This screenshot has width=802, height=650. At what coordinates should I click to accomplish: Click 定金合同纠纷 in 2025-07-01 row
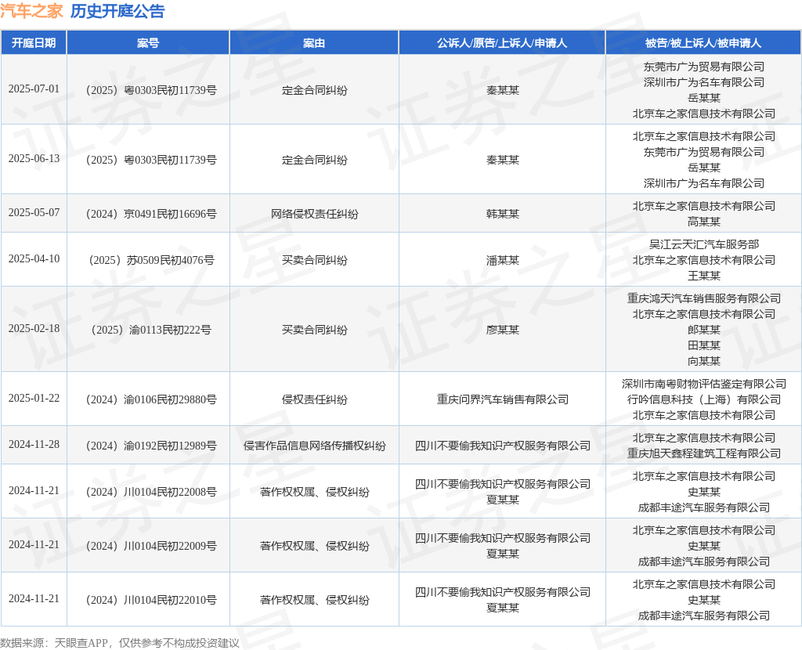314,91
